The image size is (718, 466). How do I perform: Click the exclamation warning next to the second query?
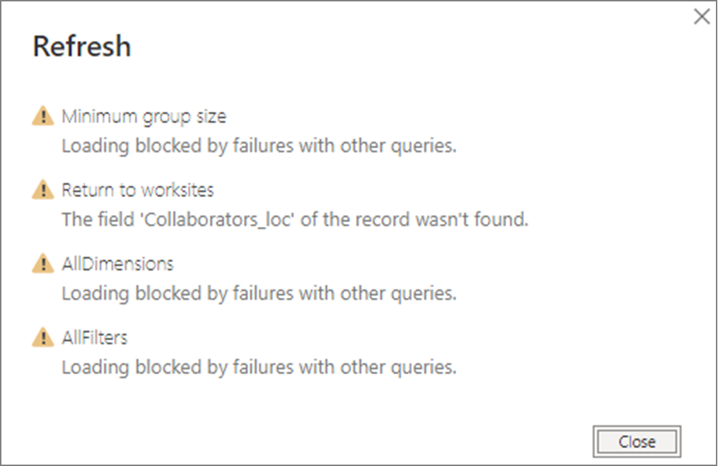click(x=42, y=189)
